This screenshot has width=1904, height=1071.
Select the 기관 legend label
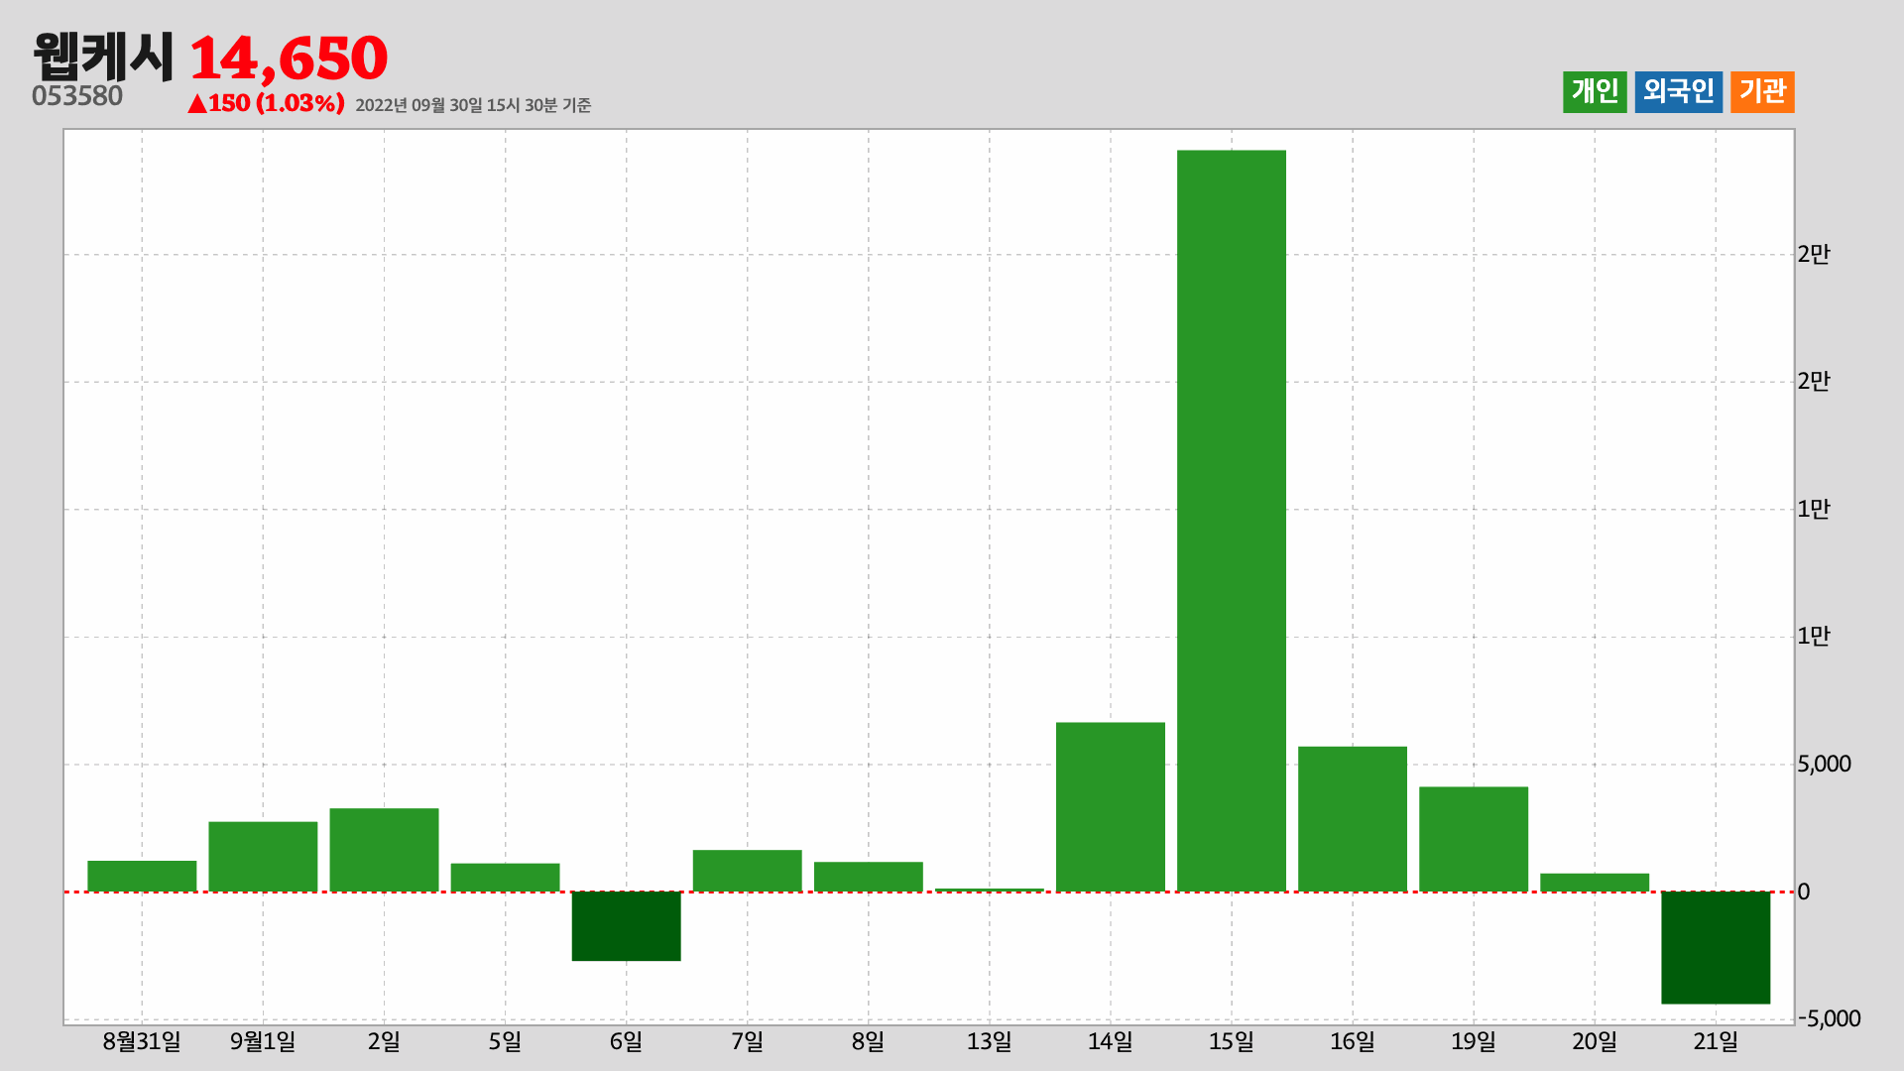(x=1762, y=92)
